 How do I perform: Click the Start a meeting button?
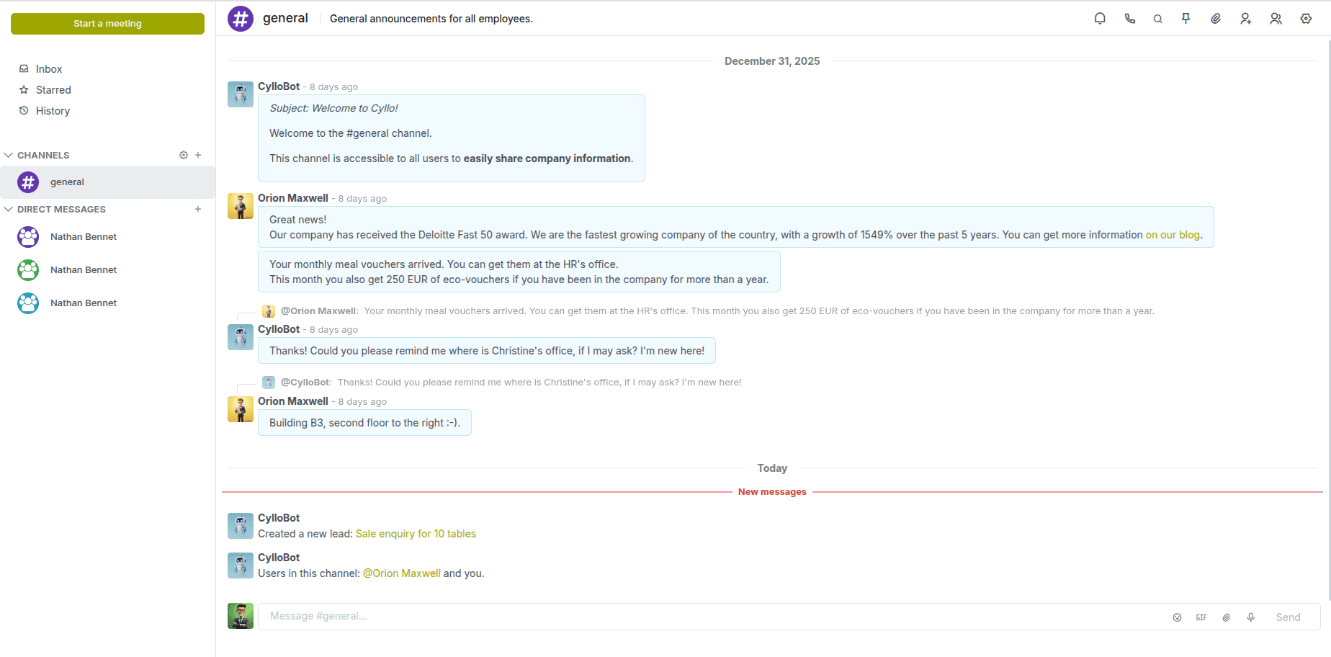(107, 24)
